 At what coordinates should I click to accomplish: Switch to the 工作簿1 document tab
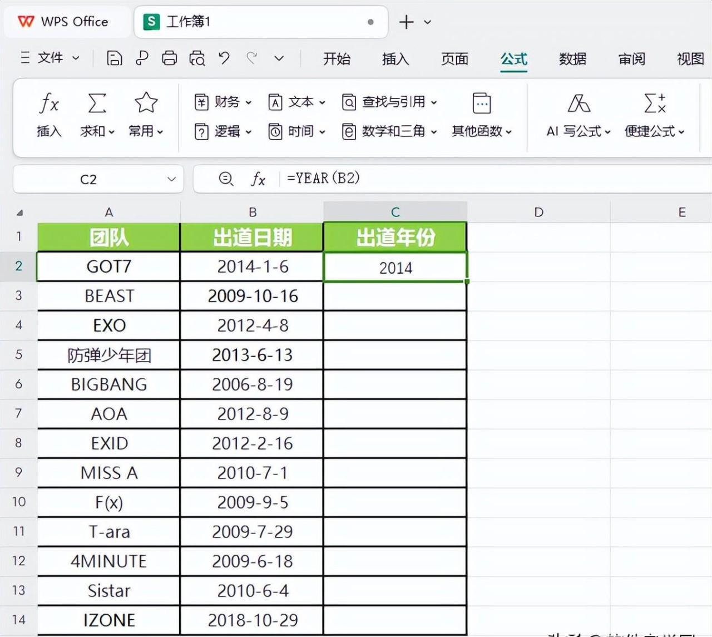tap(260, 22)
